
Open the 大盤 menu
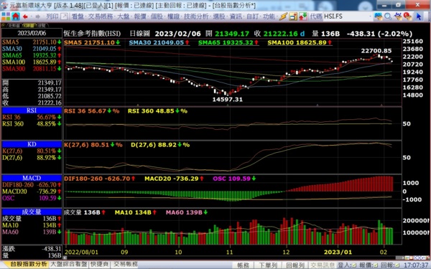click(x=124, y=16)
